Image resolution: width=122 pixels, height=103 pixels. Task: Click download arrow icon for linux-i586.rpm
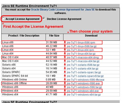(65, 42)
